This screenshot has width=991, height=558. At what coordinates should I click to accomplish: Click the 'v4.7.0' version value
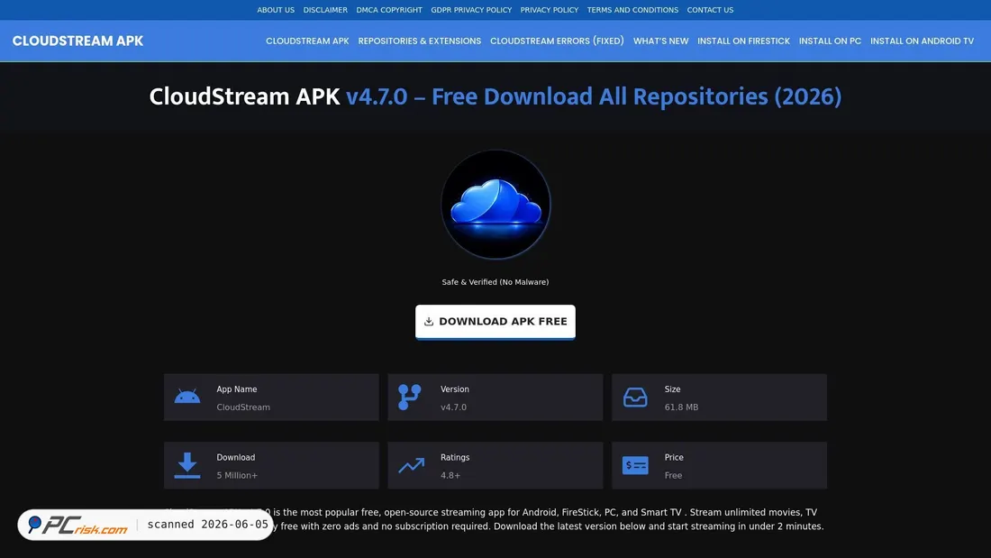pyautogui.click(x=454, y=407)
